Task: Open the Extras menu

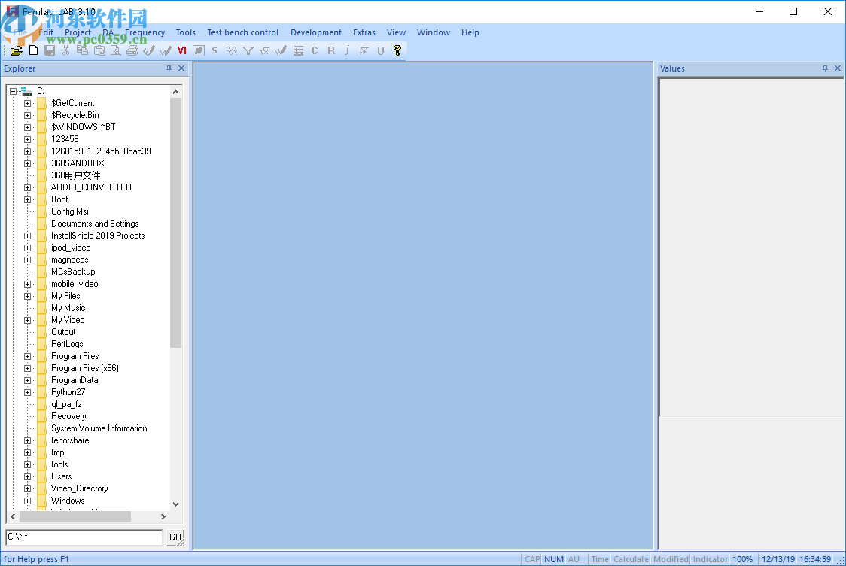Action: tap(364, 32)
